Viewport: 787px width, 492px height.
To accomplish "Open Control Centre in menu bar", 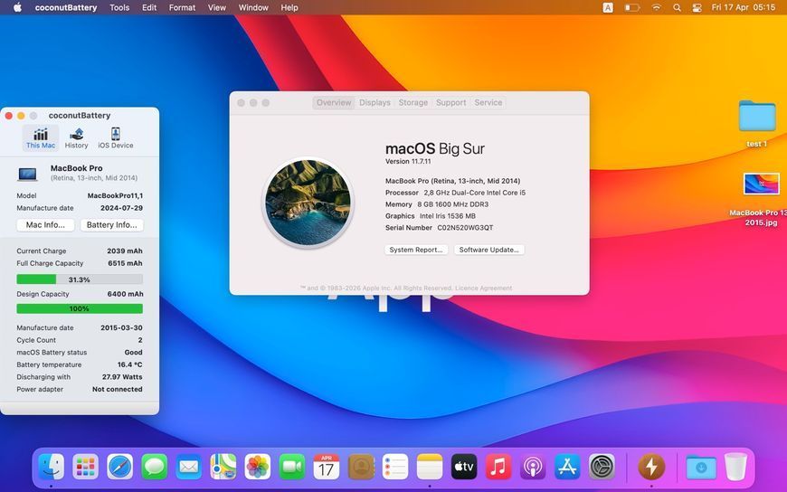I will click(697, 7).
